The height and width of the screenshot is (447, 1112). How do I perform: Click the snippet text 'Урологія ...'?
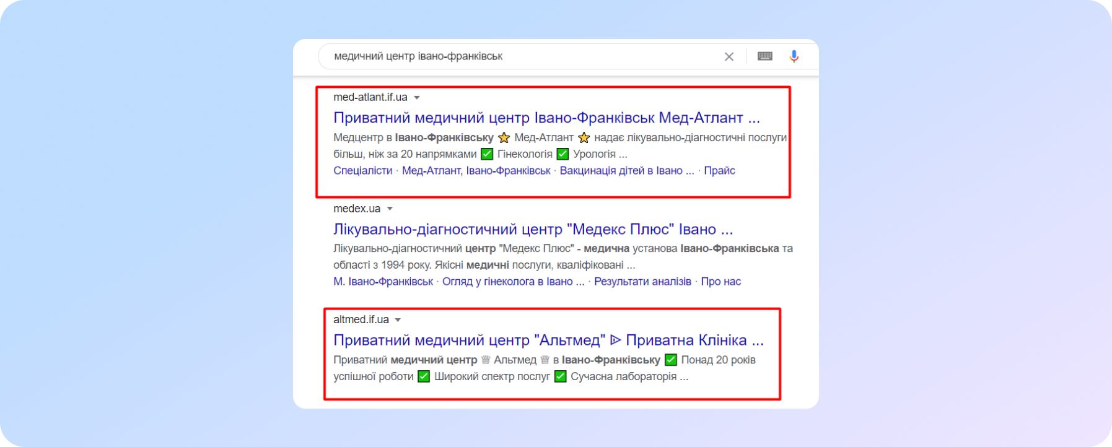pyautogui.click(x=600, y=154)
